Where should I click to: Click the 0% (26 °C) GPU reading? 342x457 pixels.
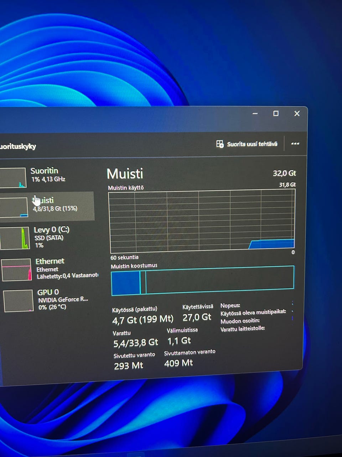(x=52, y=307)
